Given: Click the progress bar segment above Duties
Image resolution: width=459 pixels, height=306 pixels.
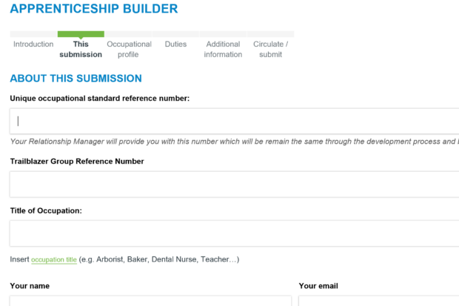Looking at the screenshot, I should (x=175, y=34).
